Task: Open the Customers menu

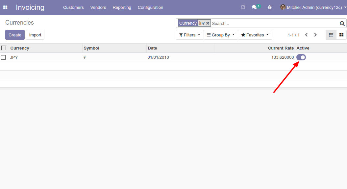Action: tap(73, 7)
